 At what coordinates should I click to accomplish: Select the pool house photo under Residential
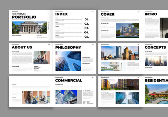click(156, 94)
